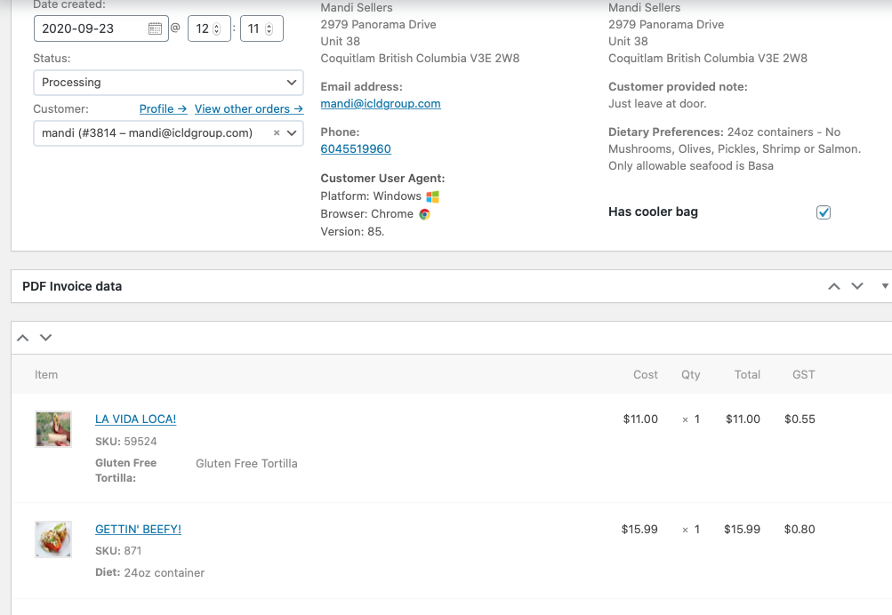Screen dimensions: 892x615
Task: Click the up arrow above the items table
Action: pyautogui.click(x=23, y=338)
